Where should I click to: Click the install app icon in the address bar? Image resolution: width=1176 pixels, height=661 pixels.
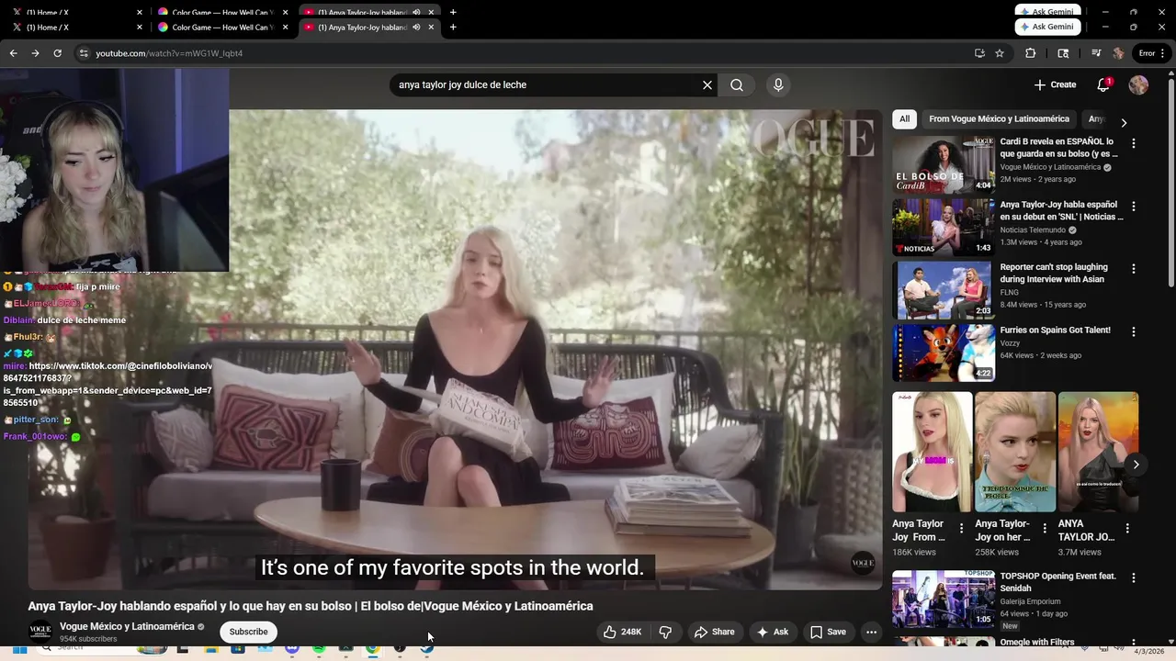[x=979, y=53]
